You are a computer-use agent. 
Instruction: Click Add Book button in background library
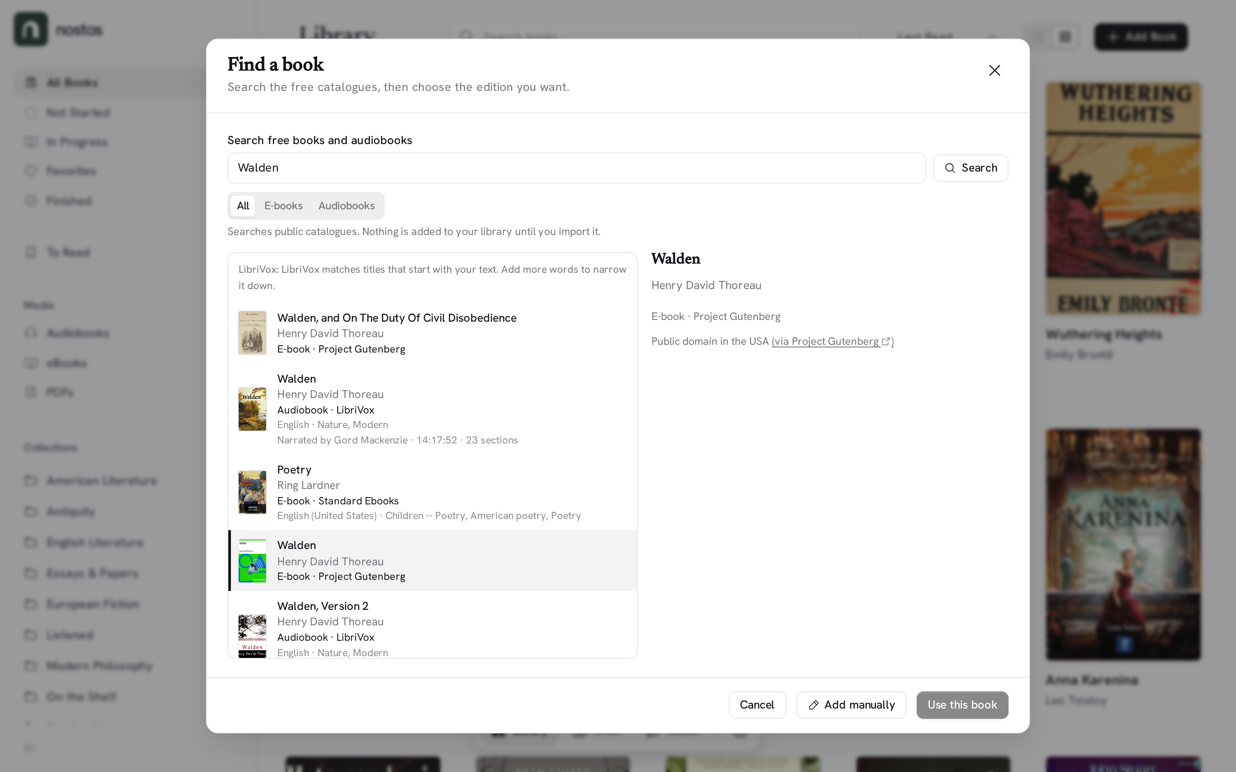tap(1140, 37)
